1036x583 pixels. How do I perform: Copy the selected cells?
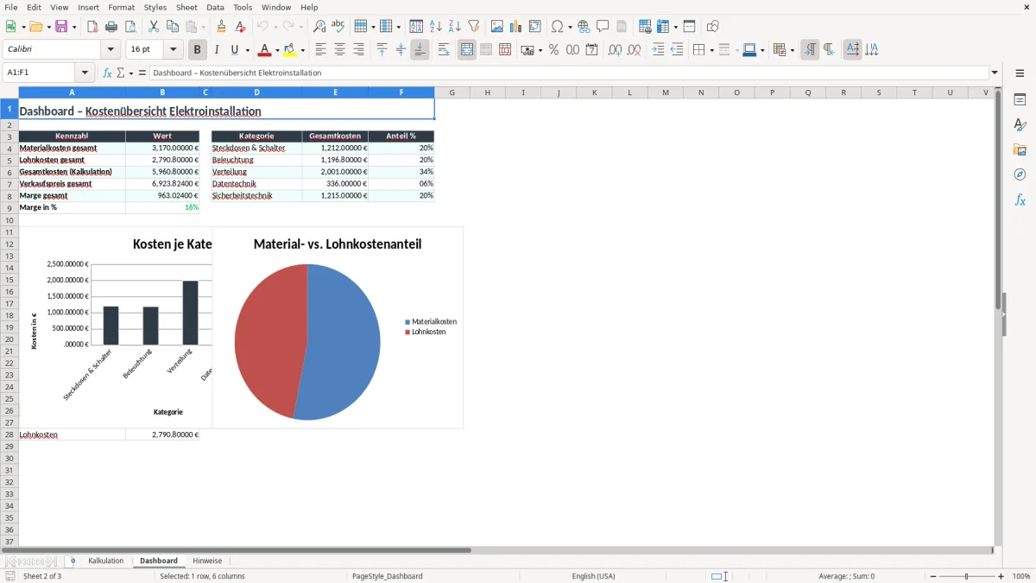coord(173,27)
